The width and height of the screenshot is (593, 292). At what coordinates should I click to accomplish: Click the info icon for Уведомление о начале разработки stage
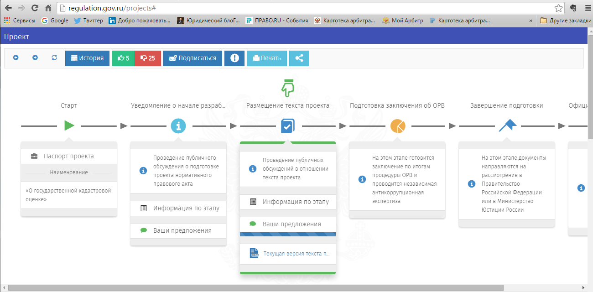[x=178, y=125]
